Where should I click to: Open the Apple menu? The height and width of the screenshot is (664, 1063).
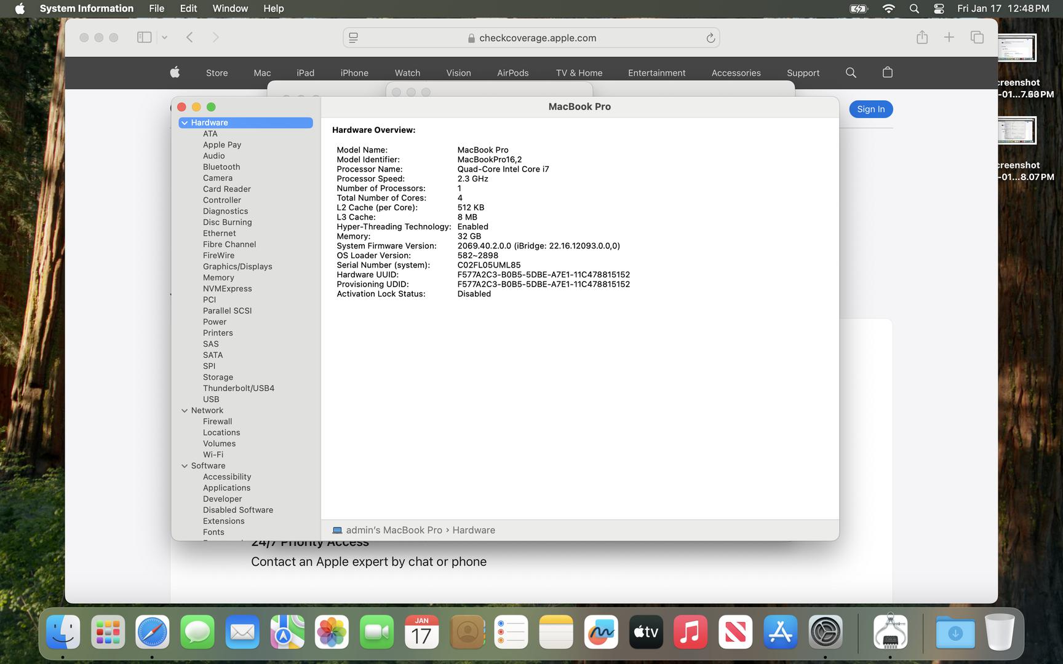[x=20, y=9]
